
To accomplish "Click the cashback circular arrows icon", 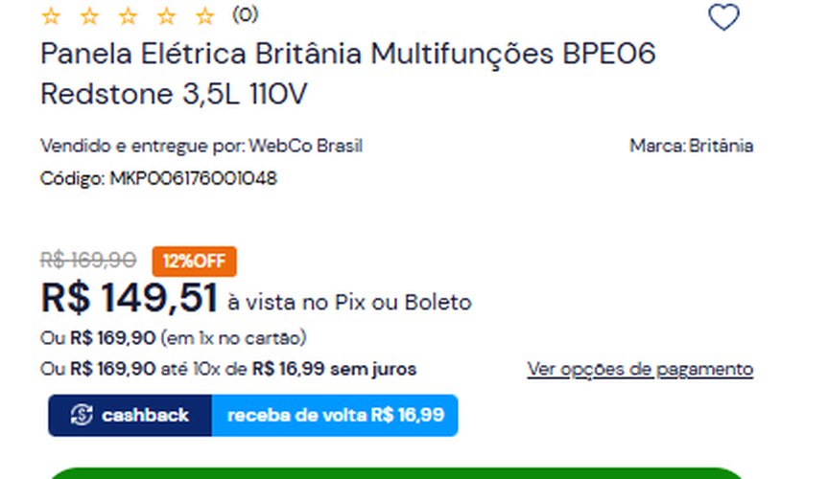I will 83,416.
